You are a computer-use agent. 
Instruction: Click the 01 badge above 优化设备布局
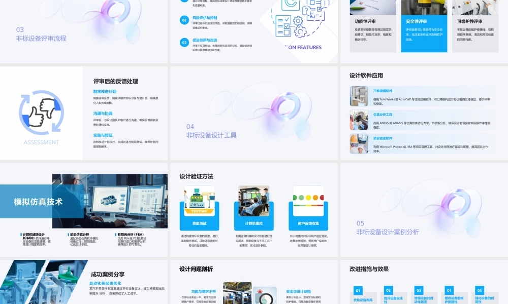pyautogui.click(x=358, y=290)
